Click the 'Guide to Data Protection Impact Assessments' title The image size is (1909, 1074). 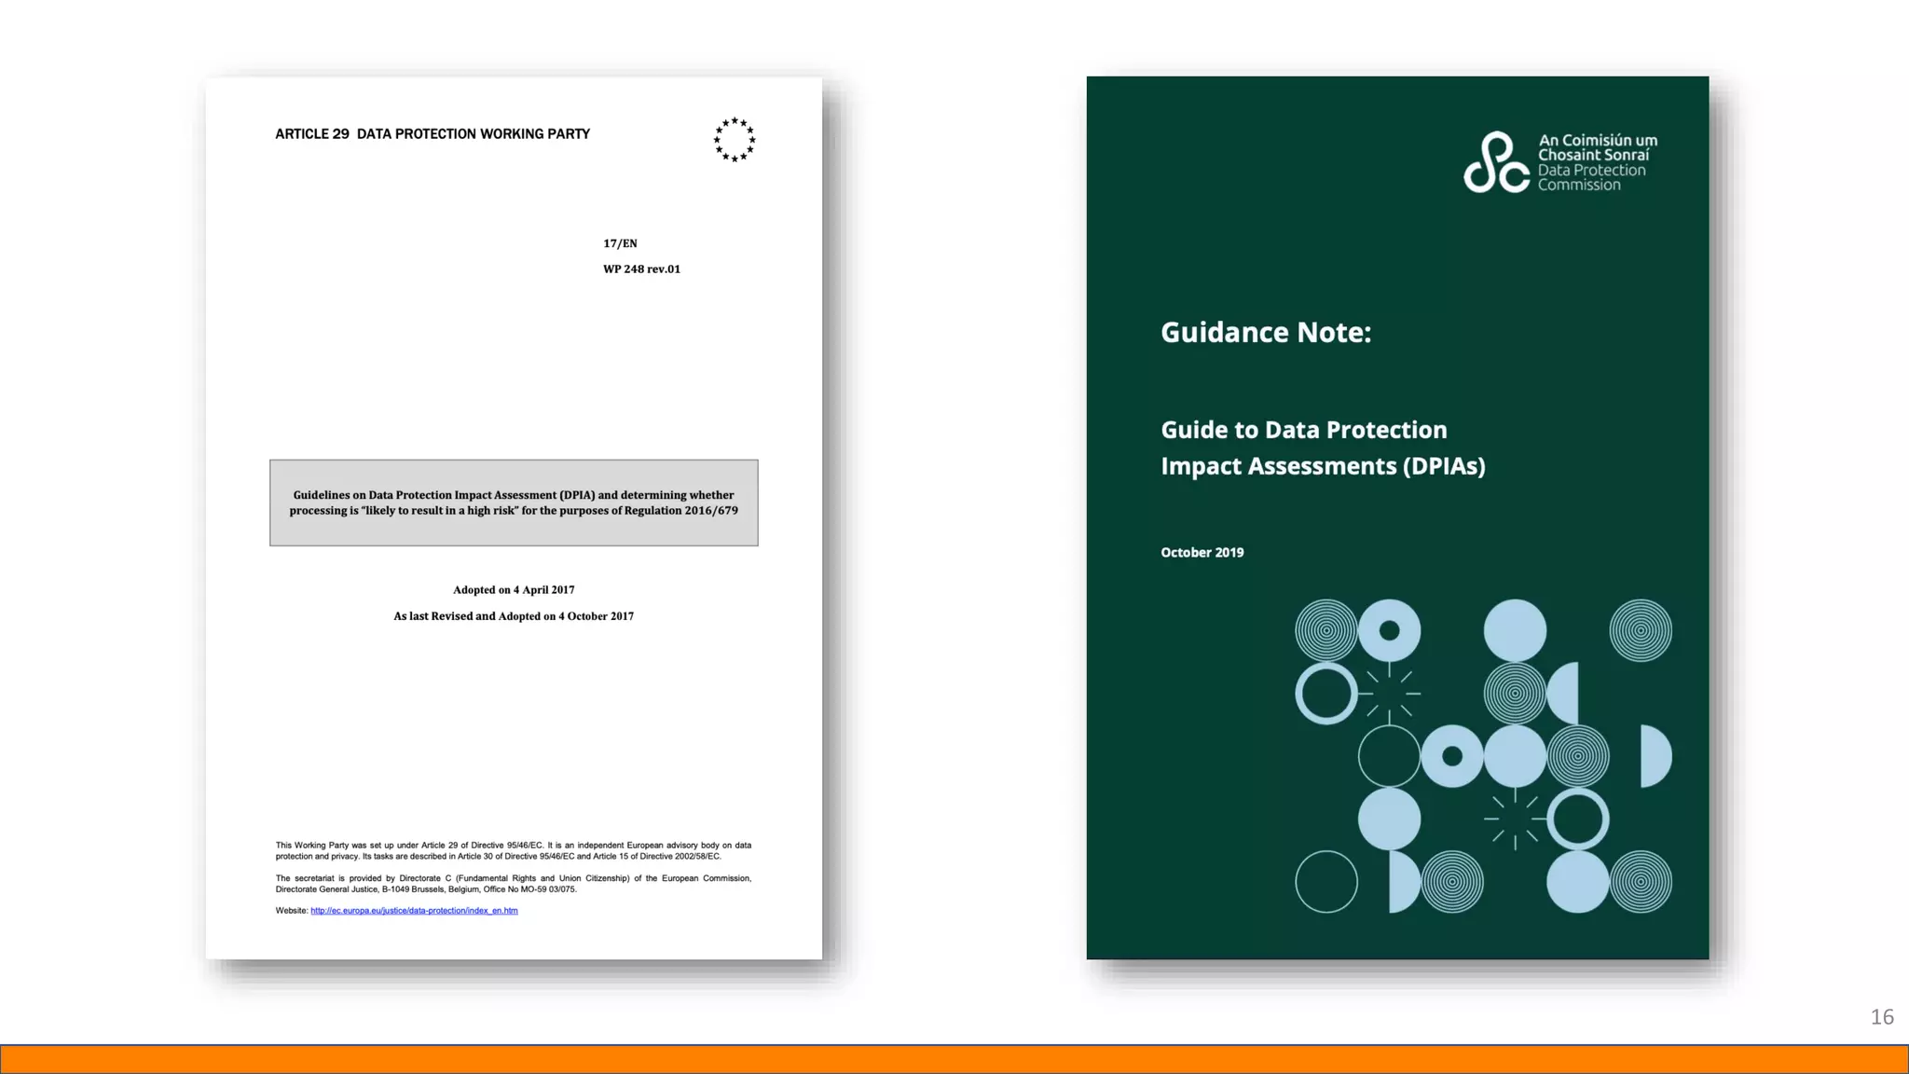[1322, 447]
